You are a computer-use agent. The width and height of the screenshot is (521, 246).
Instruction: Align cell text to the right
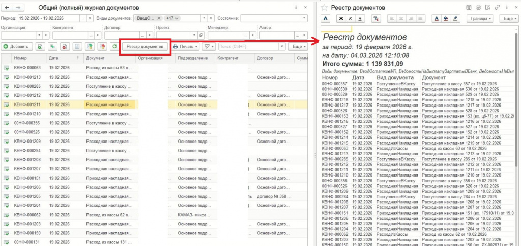[x=411, y=19]
